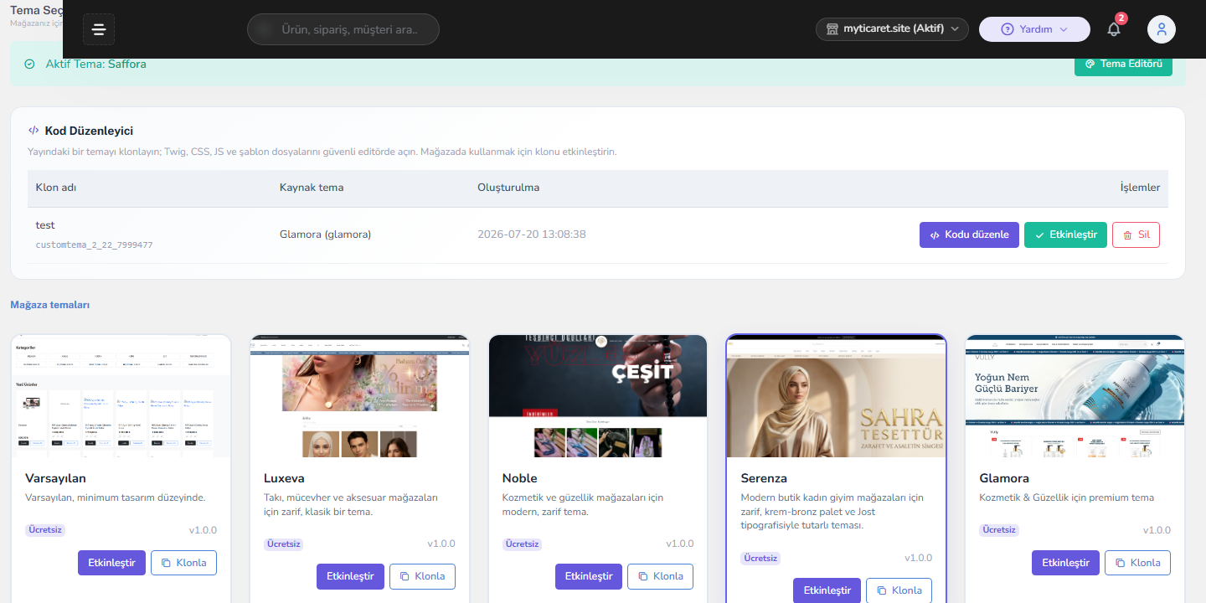Open the Glamora theme preview thumbnail

point(1075,396)
